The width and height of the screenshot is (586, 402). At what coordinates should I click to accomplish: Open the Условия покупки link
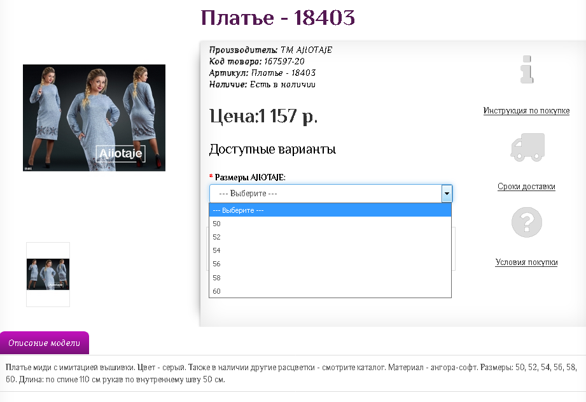click(x=526, y=262)
